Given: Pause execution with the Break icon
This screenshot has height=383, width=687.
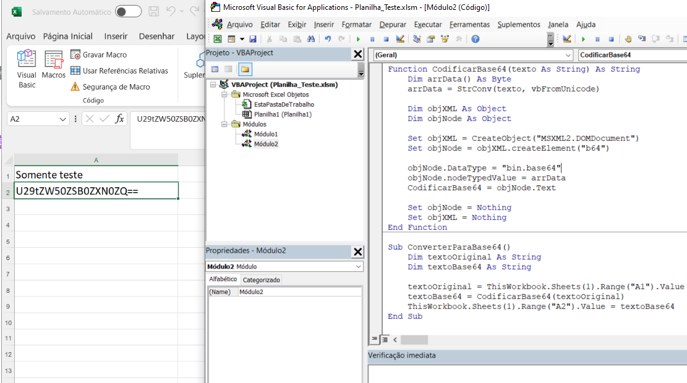Looking at the screenshot, I should pos(372,38).
